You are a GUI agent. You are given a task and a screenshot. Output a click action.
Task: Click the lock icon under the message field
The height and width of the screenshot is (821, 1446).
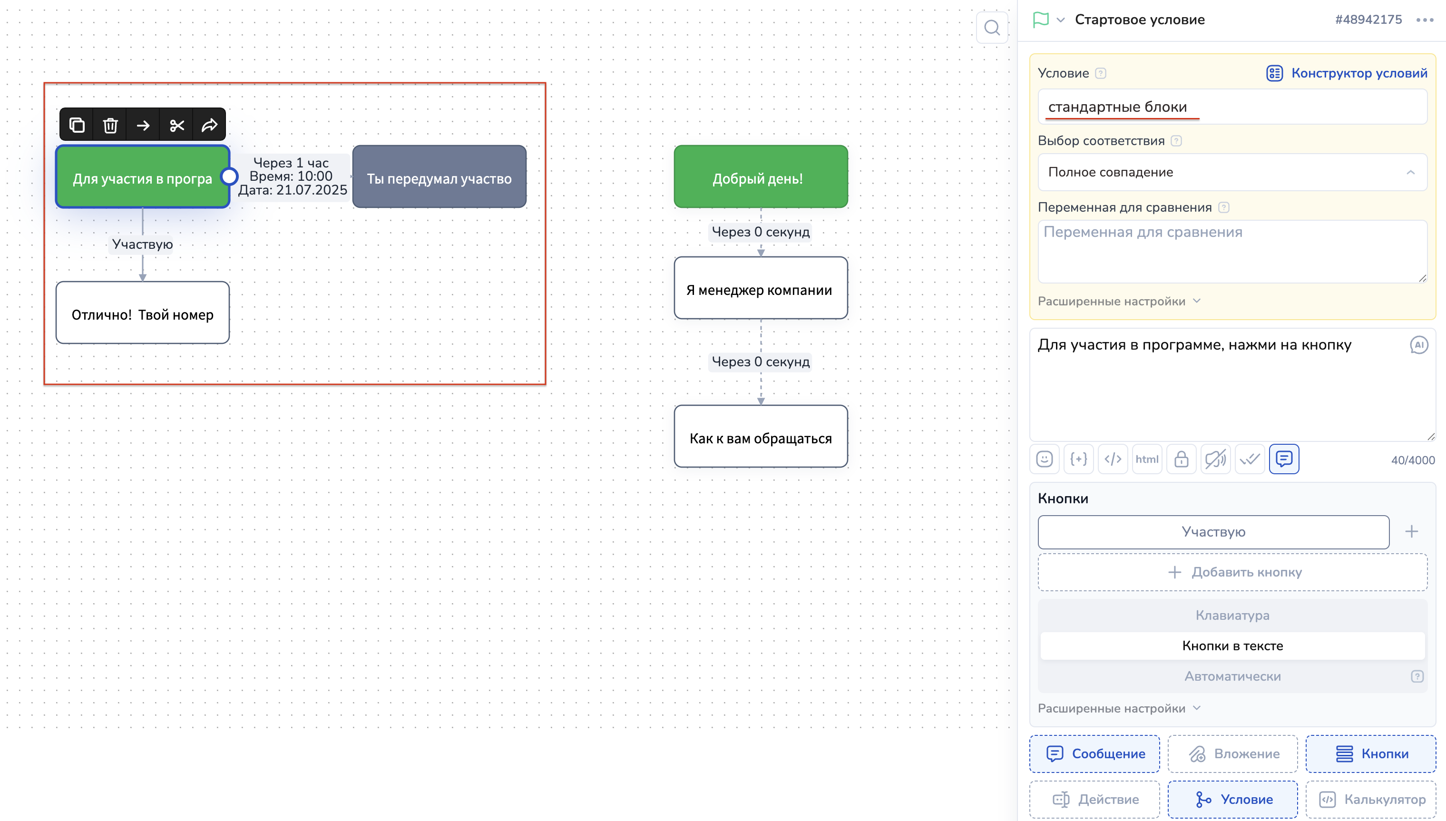1181,459
